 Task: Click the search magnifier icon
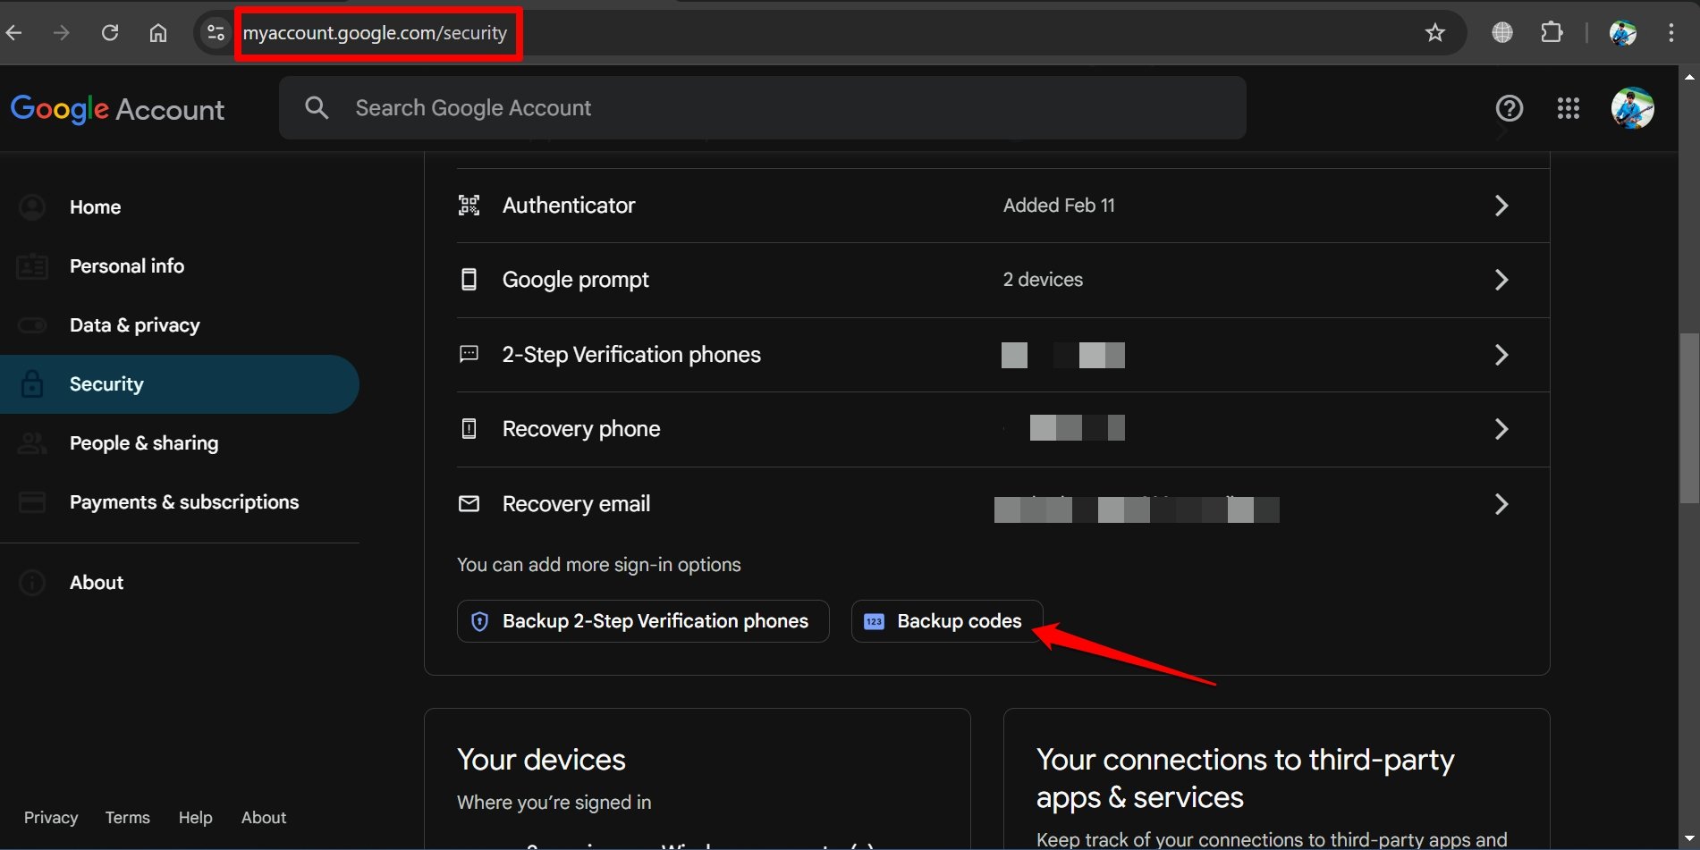(x=317, y=108)
